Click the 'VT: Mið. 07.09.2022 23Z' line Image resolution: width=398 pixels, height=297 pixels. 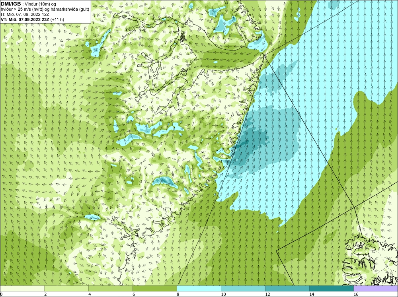25,19
